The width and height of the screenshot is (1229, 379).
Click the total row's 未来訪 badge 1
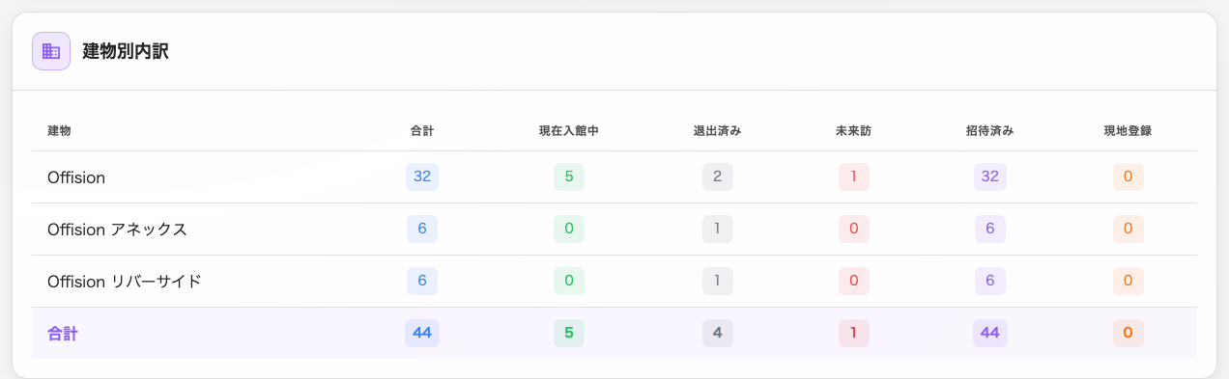tap(854, 333)
